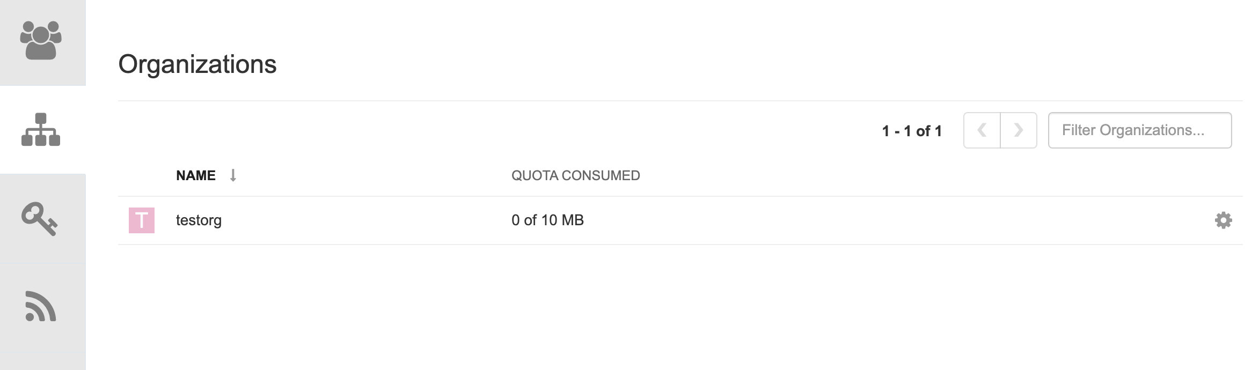
Task: Open the feed icon sidebar section
Action: pos(41,307)
